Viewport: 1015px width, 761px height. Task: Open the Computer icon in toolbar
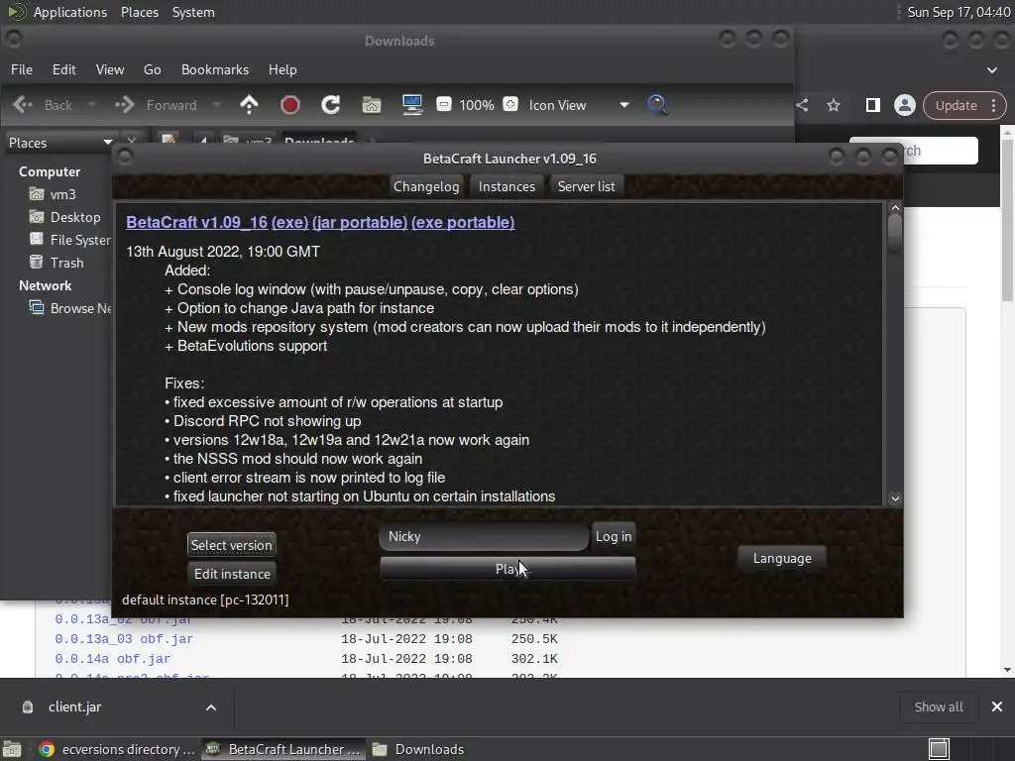coord(412,105)
